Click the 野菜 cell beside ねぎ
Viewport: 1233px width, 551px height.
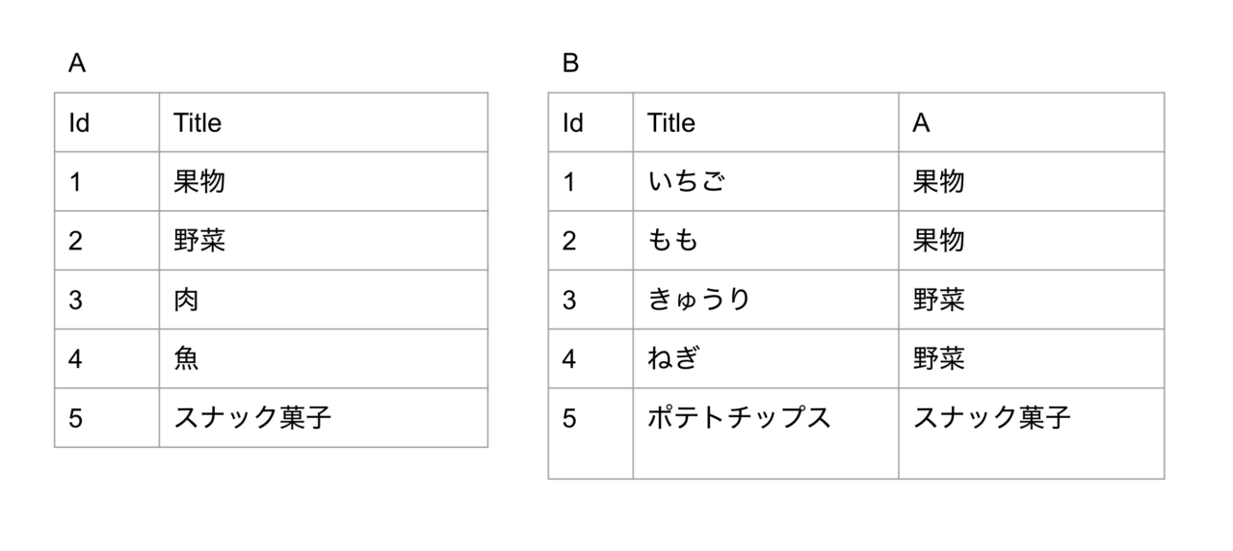pos(1032,358)
